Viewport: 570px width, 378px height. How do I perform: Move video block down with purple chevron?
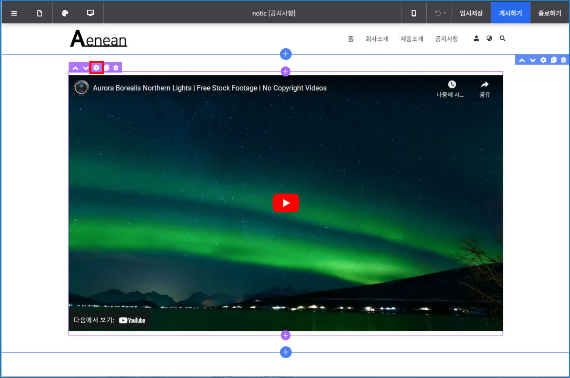86,68
